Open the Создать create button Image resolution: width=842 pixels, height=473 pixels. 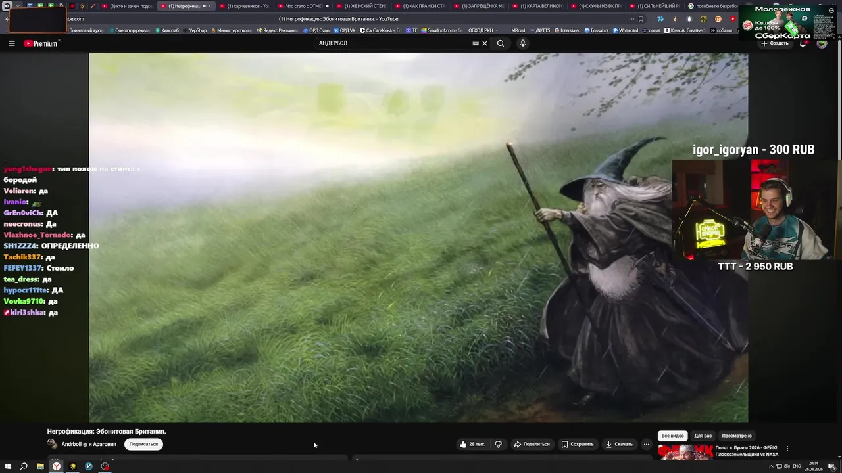point(775,43)
